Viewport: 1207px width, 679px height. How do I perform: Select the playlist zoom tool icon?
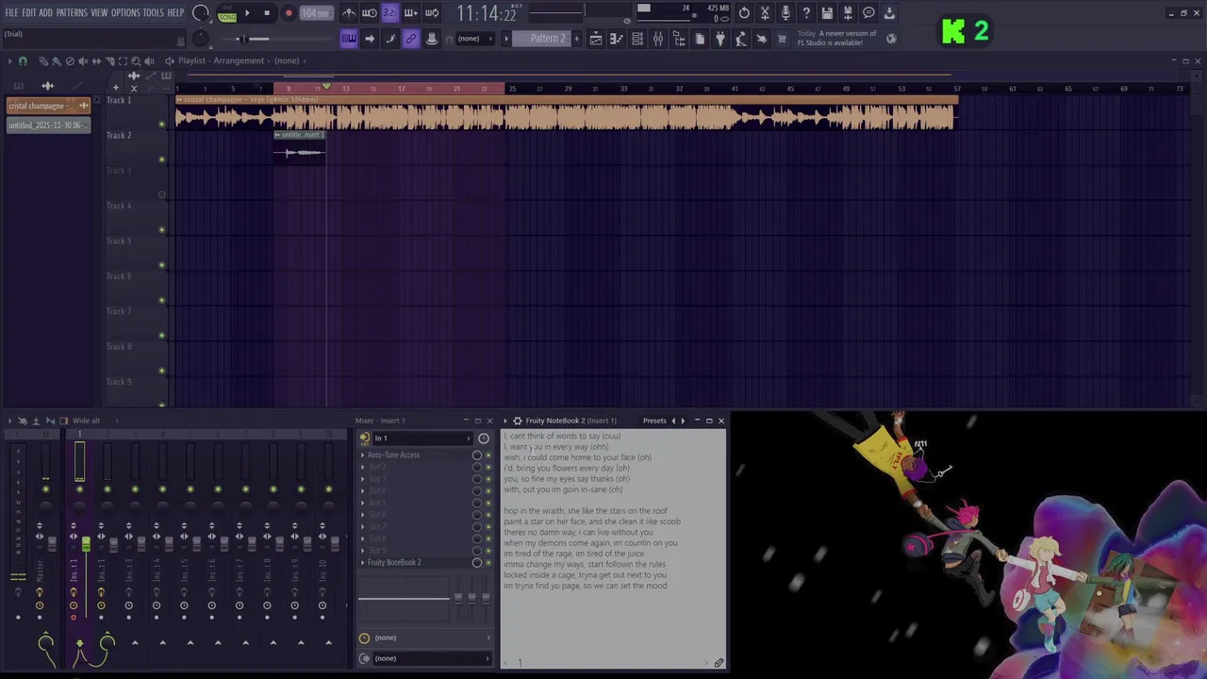coord(136,61)
